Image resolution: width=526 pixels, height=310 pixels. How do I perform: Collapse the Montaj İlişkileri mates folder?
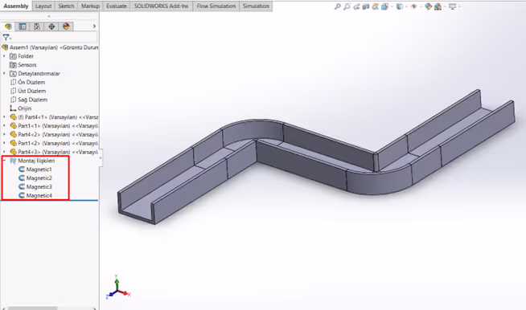click(x=4, y=161)
